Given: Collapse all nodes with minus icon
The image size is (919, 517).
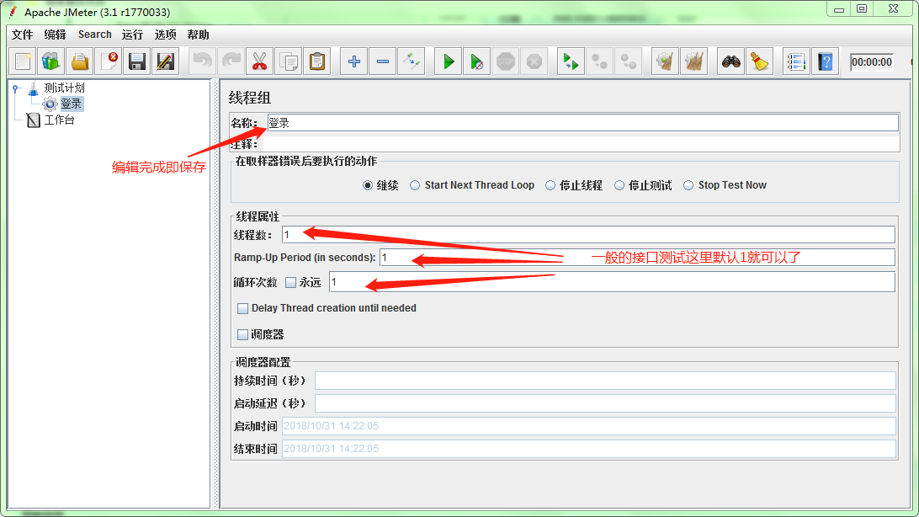Looking at the screenshot, I should click(x=383, y=61).
